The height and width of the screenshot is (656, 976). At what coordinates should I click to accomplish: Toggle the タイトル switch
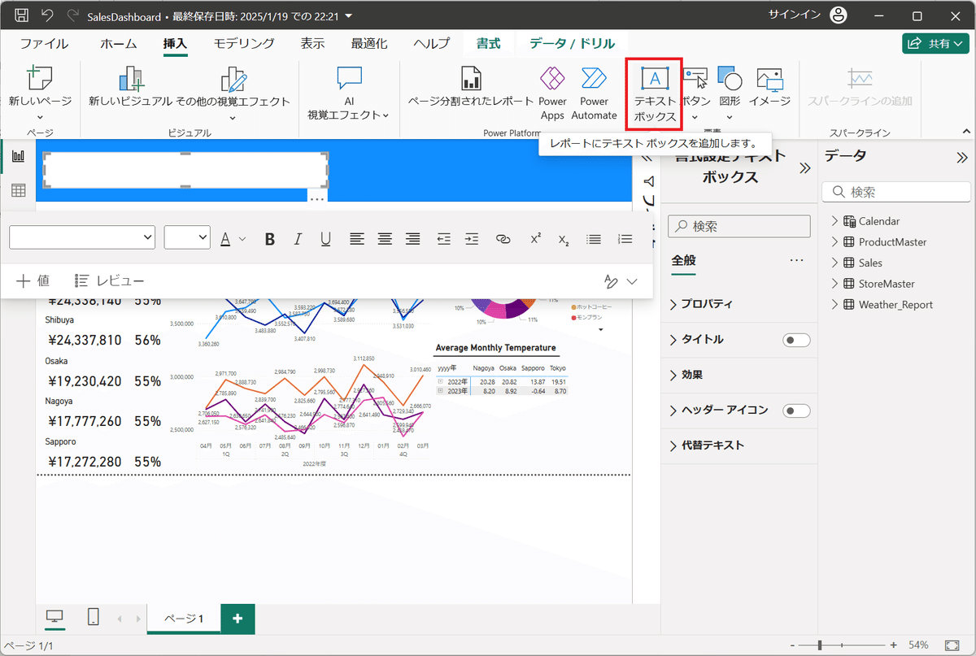(796, 340)
